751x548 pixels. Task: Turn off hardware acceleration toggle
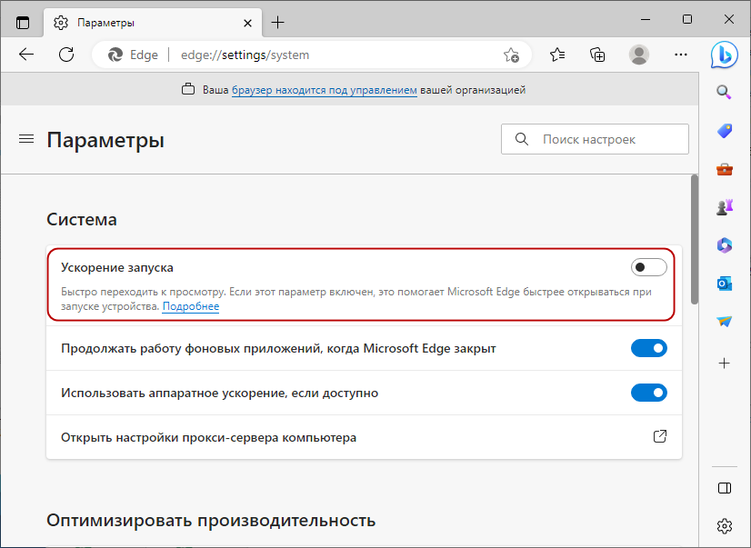pyautogui.click(x=648, y=393)
